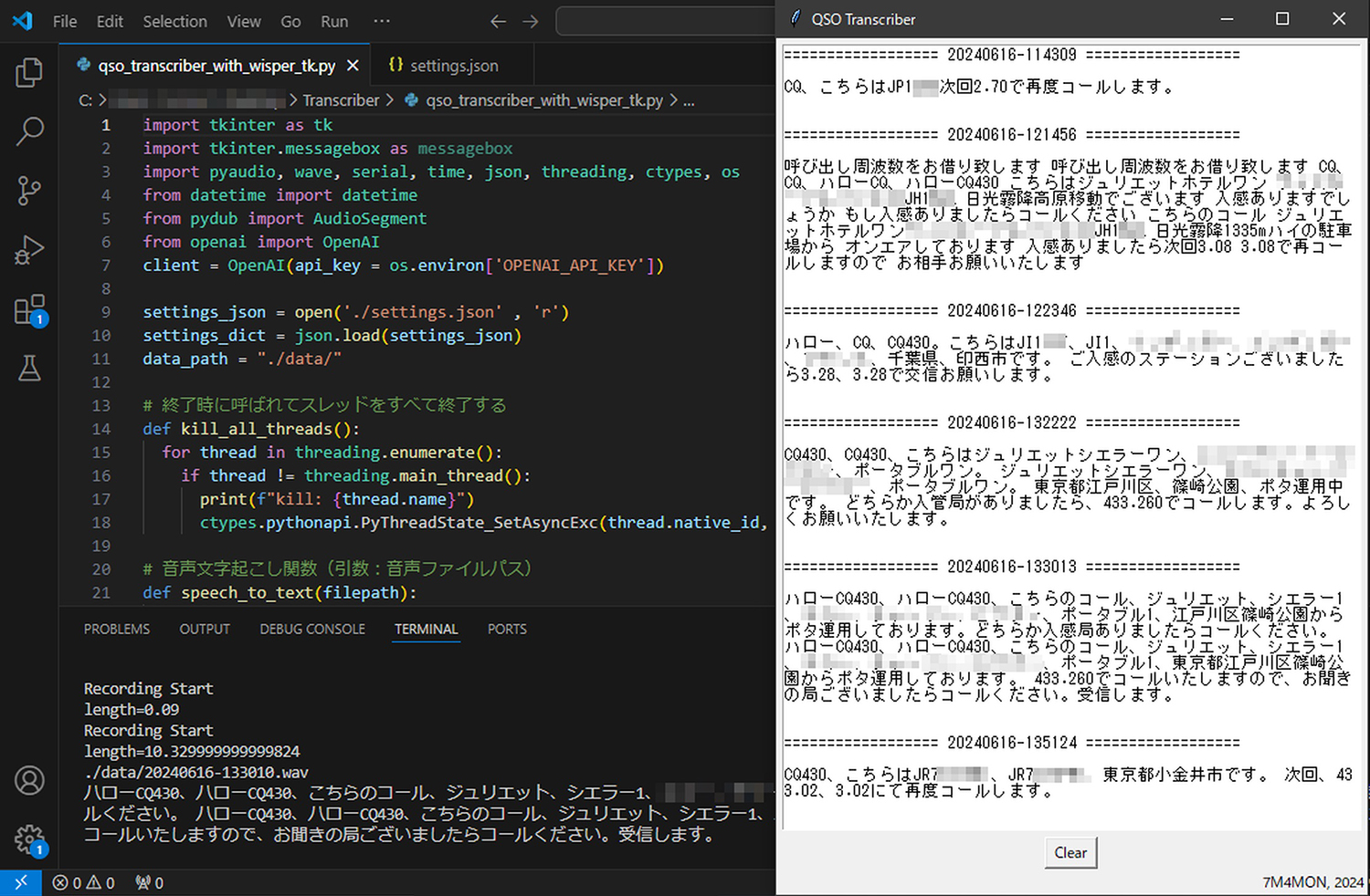Screen dimensions: 1370x896
Task: Click the remote window status bar icon
Action: tap(20, 882)
